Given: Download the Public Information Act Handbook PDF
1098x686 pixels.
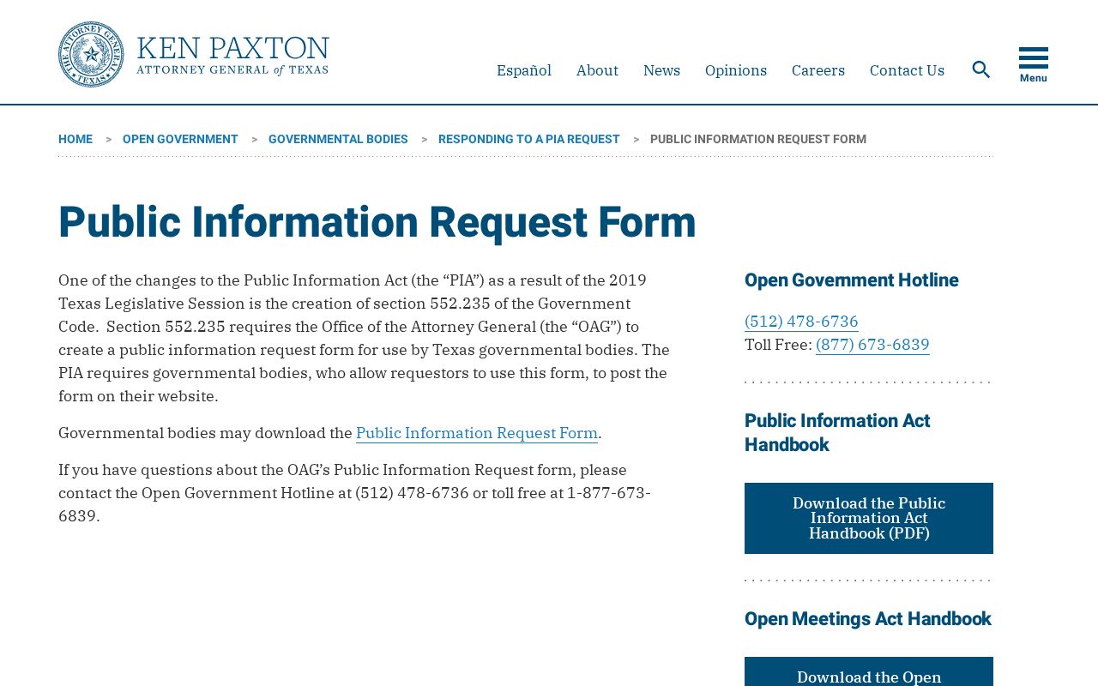Looking at the screenshot, I should (x=869, y=518).
